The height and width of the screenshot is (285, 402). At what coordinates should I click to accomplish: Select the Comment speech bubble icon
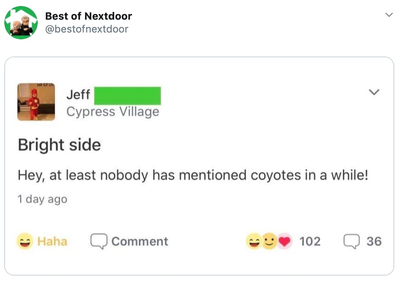coord(99,241)
